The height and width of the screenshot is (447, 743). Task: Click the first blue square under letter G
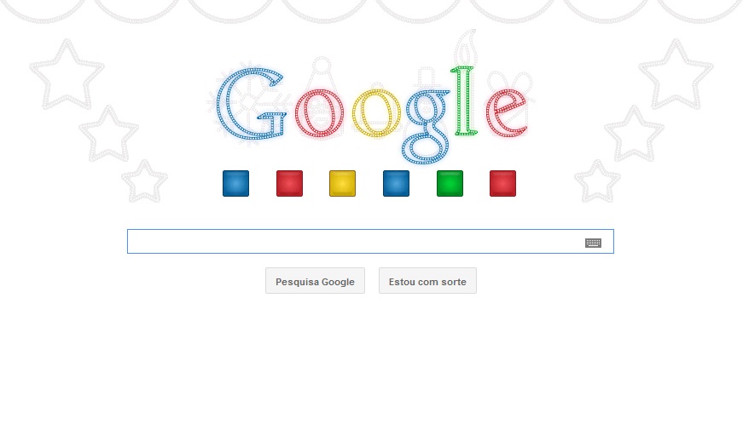(235, 183)
